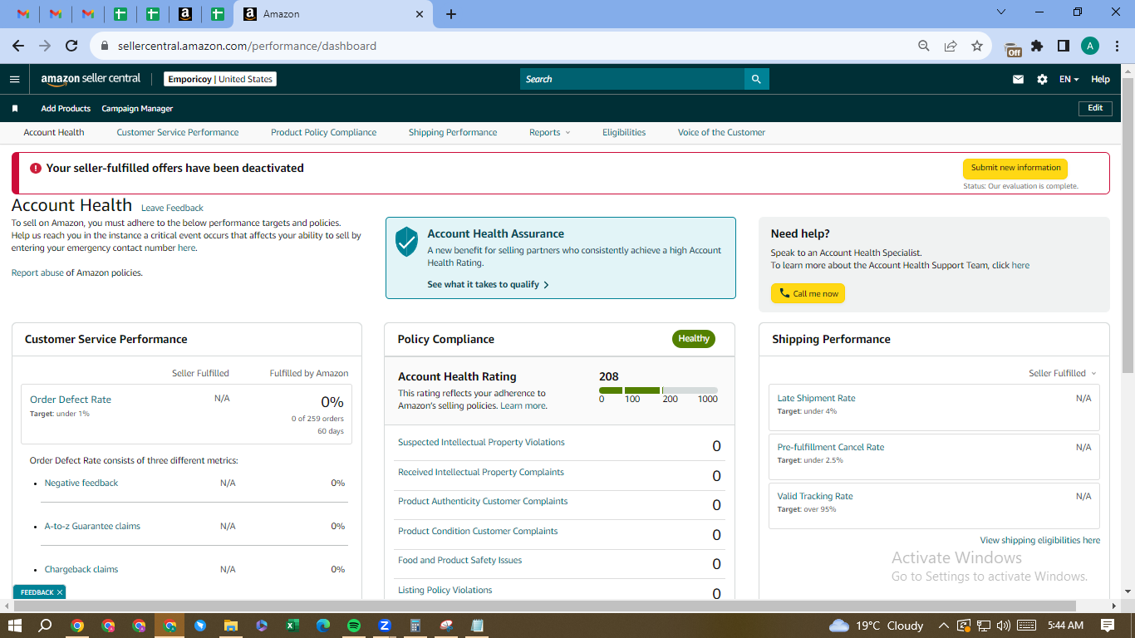Viewport: 1135px width, 638px height.
Task: Click the amazon seller central logo
Action: click(x=91, y=79)
